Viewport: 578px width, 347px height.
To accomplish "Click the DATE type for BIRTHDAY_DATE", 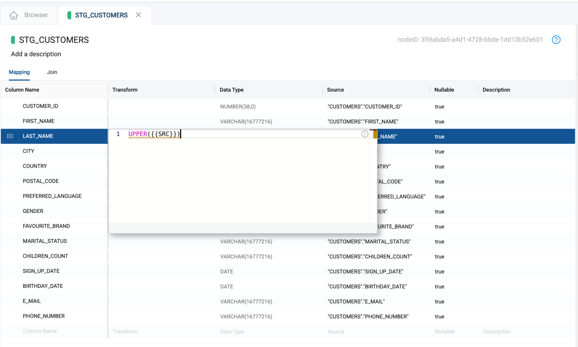I will point(227,287).
